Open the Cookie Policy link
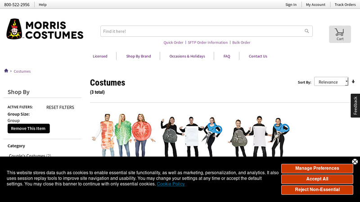 coord(171,184)
